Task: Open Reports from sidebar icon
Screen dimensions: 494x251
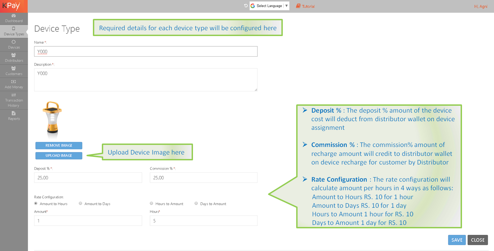Action: (x=14, y=113)
